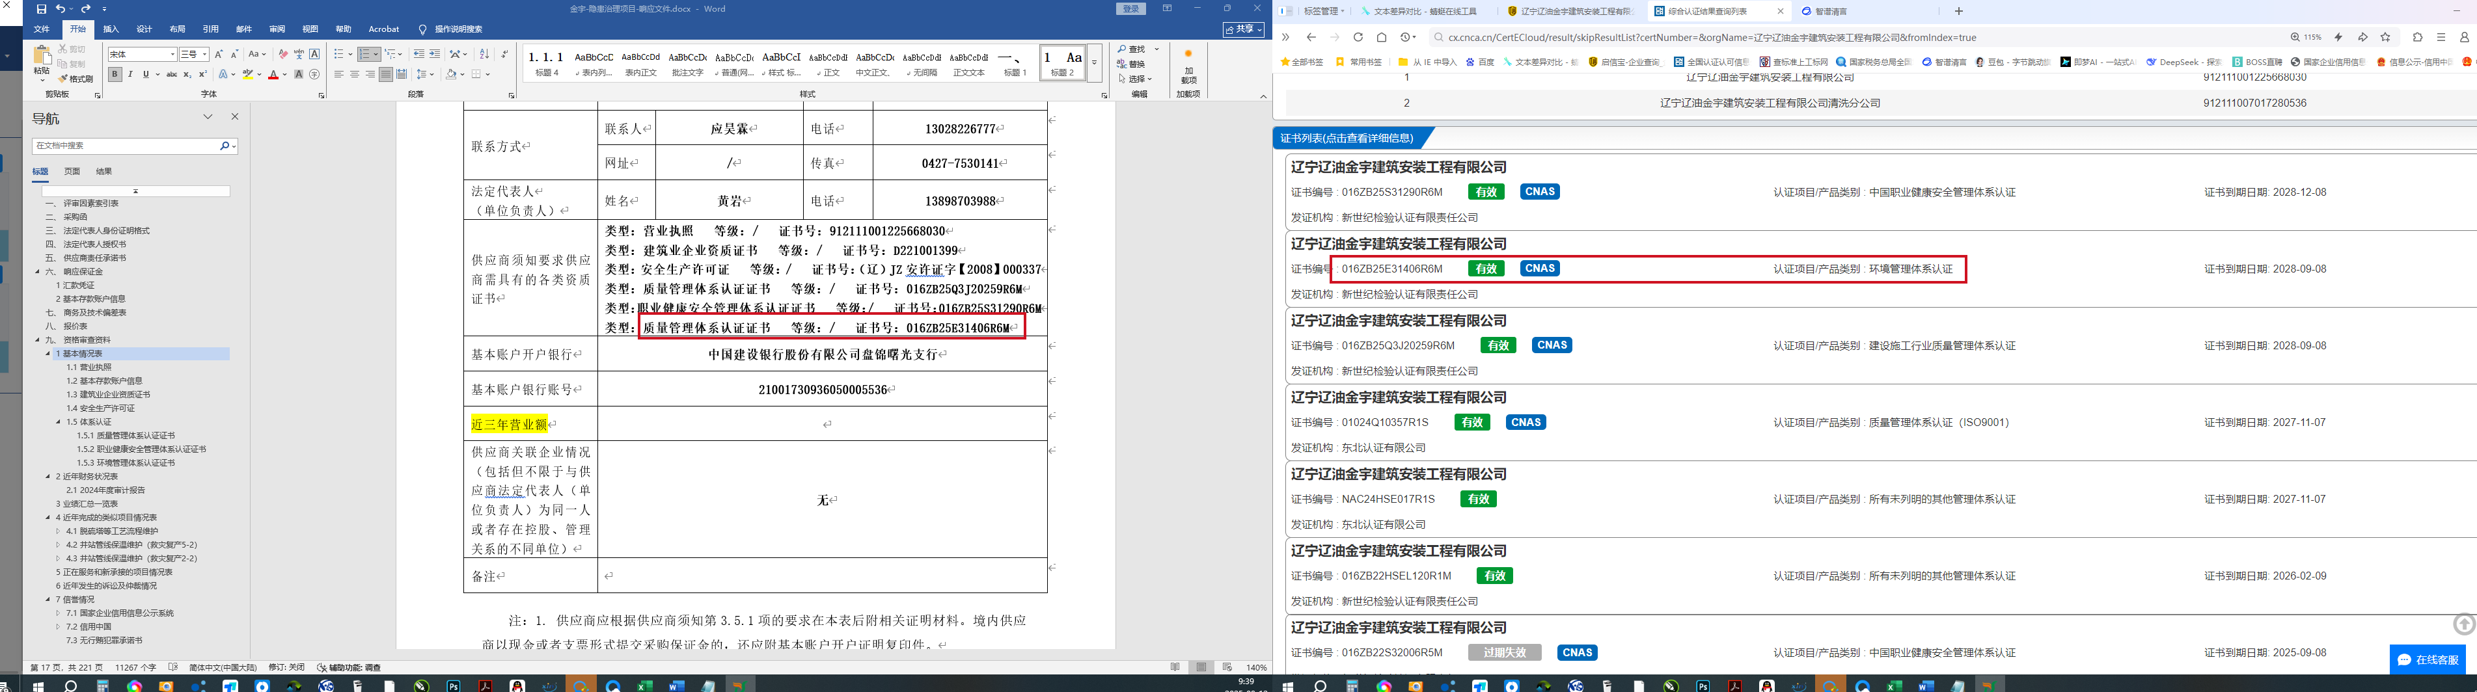Toggle bold formatting in Word
This screenshot has width=2477, height=692.
click(x=115, y=74)
